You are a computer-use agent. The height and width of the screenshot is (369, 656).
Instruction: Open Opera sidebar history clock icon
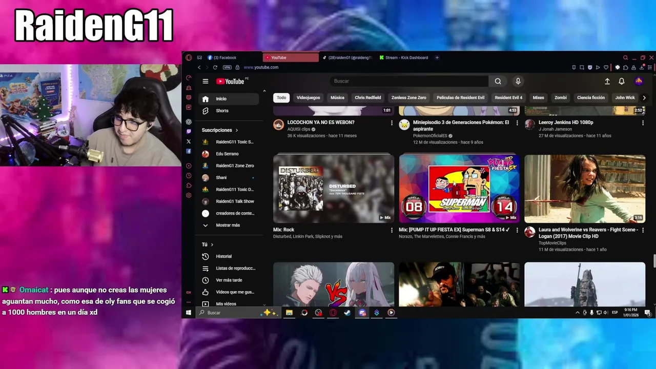(189, 175)
